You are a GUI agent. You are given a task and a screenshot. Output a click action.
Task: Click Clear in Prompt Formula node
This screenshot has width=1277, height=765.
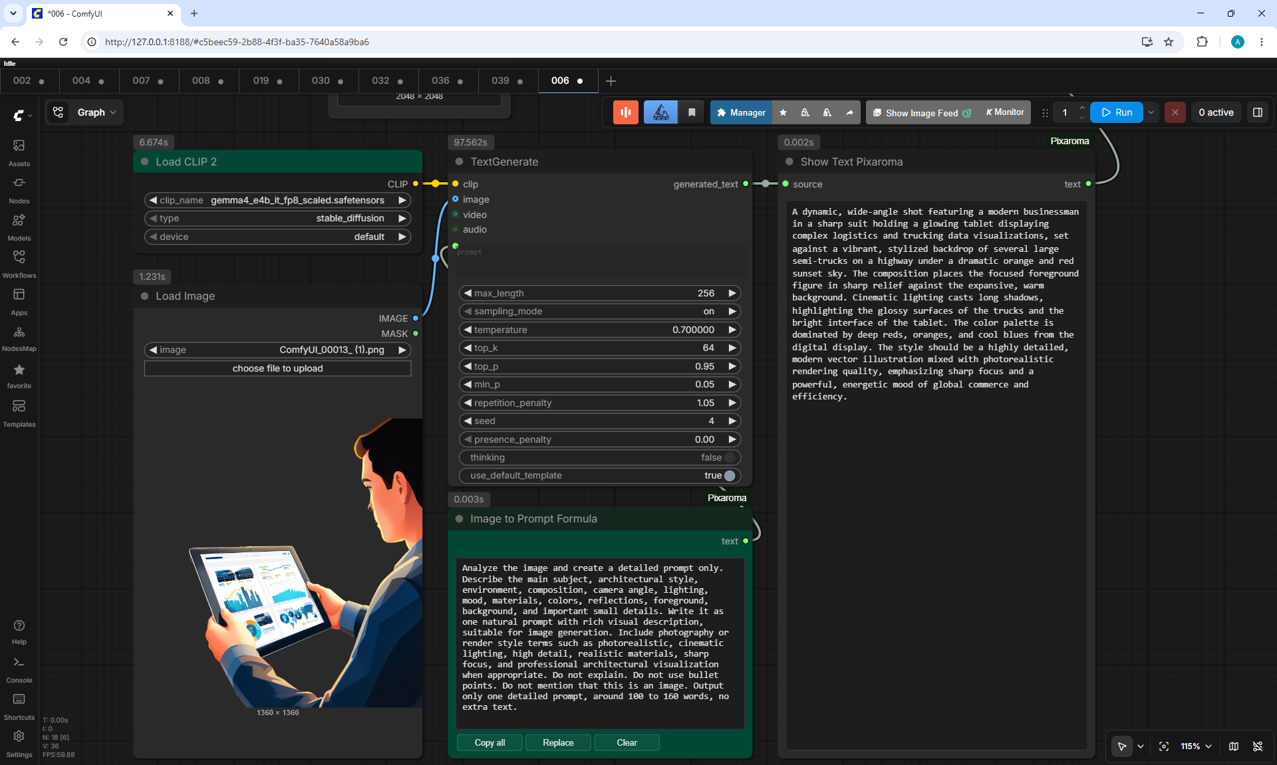pyautogui.click(x=627, y=742)
